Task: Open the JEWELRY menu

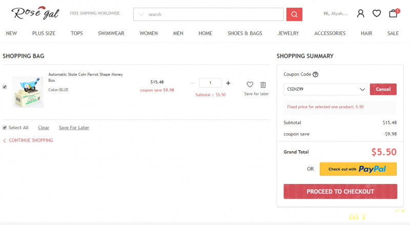Action: pyautogui.click(x=288, y=33)
